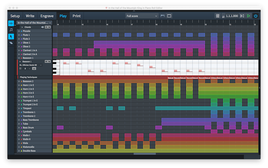Image resolution: width=268 pixels, height=168 pixels.
Task: Toggle the tabs view button beside Full score
Action: click(163, 16)
